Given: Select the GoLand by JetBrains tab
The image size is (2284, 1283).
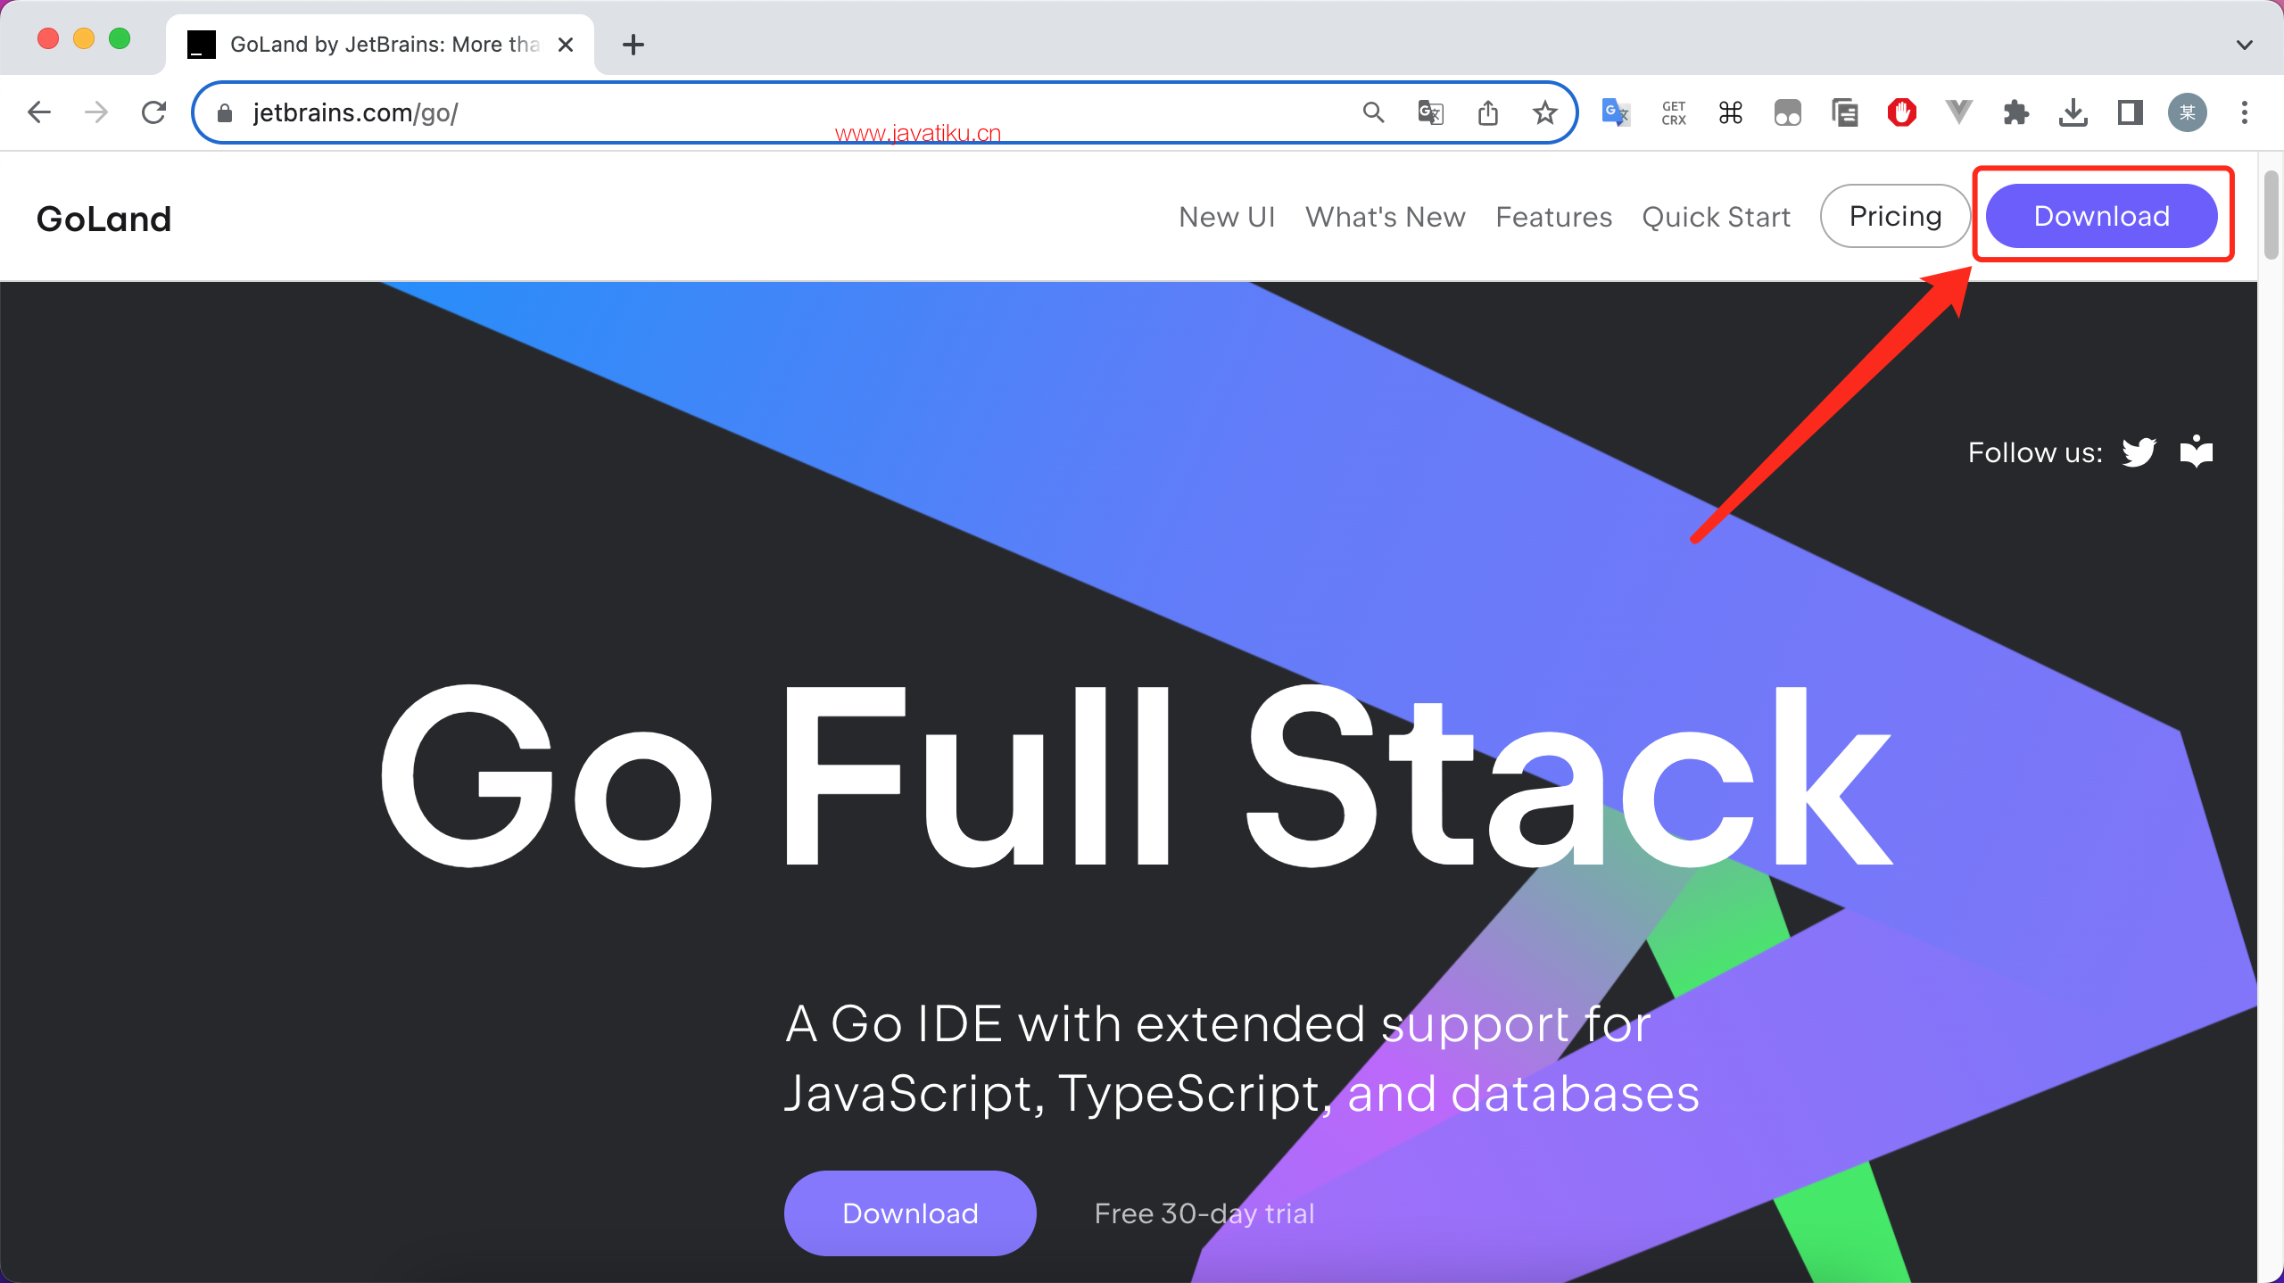Looking at the screenshot, I should point(380,45).
